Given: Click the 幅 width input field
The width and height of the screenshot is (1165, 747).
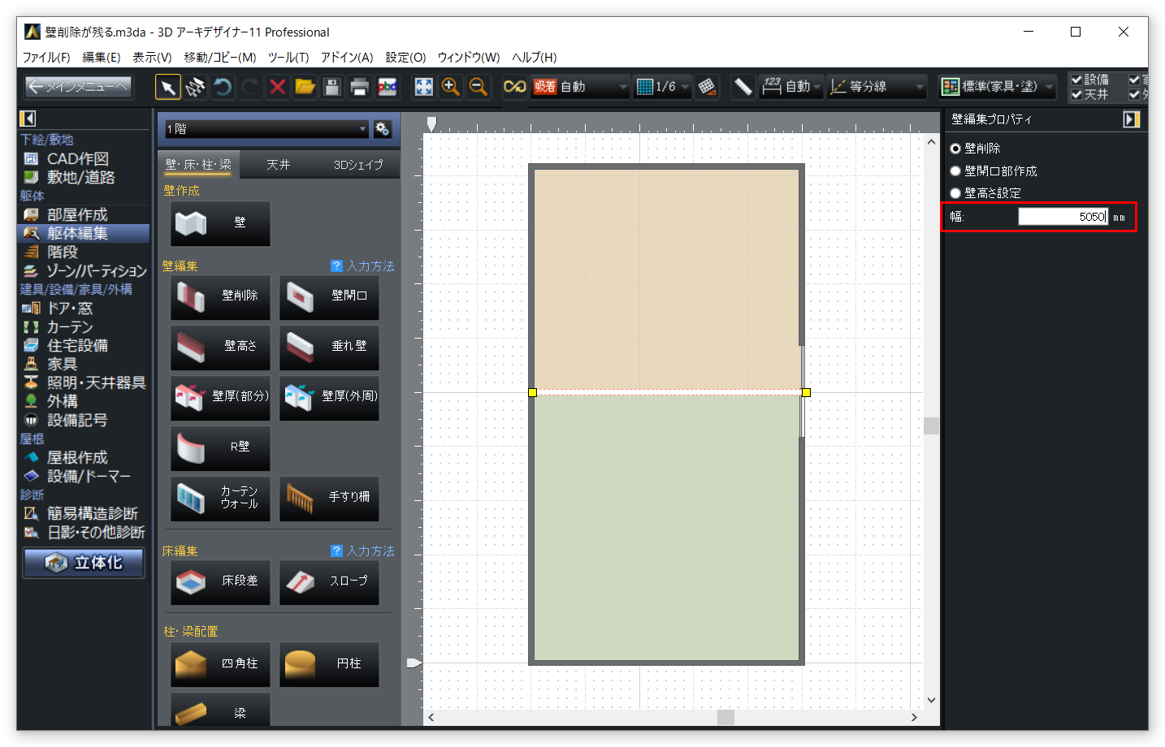Looking at the screenshot, I should coord(1062,217).
